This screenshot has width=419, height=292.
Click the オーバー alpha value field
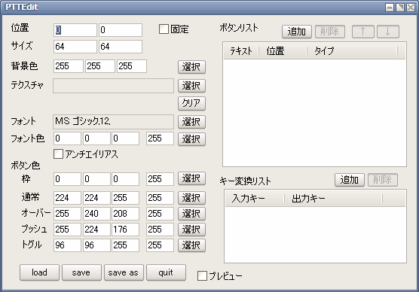point(160,214)
